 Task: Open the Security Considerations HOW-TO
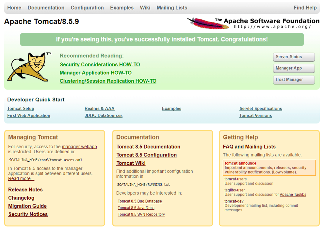point(100,64)
